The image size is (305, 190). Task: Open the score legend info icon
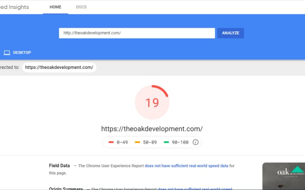196,142
